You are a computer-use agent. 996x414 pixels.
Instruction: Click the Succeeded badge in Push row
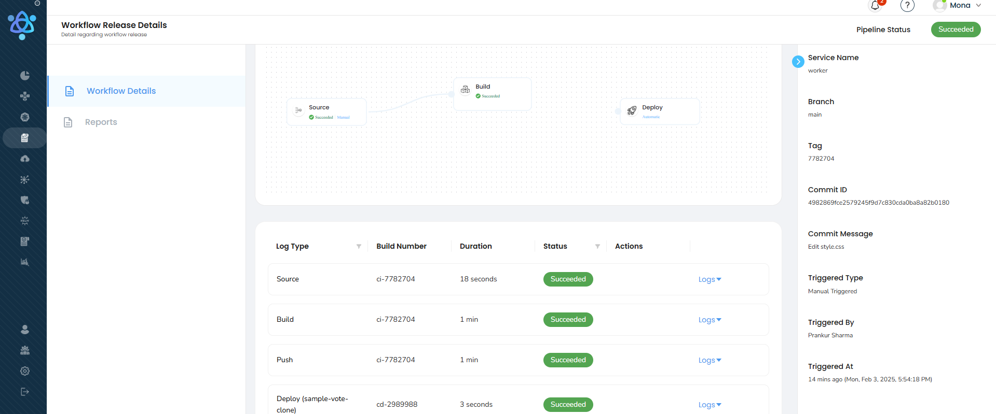(x=568, y=360)
